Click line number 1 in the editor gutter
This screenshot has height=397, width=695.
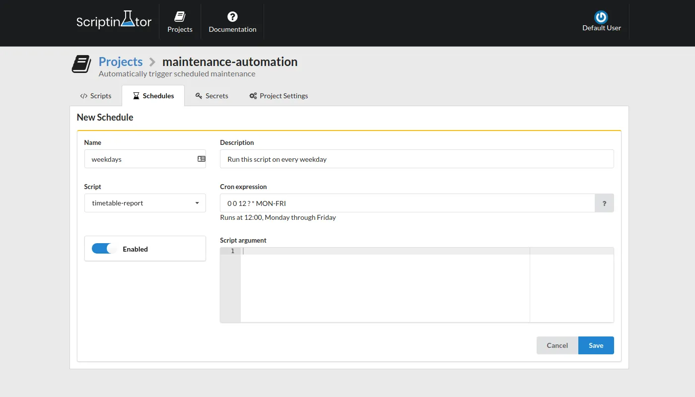pyautogui.click(x=232, y=251)
